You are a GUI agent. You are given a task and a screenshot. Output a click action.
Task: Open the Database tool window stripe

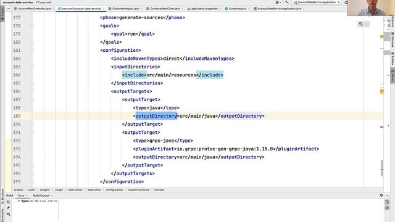(x=393, y=39)
